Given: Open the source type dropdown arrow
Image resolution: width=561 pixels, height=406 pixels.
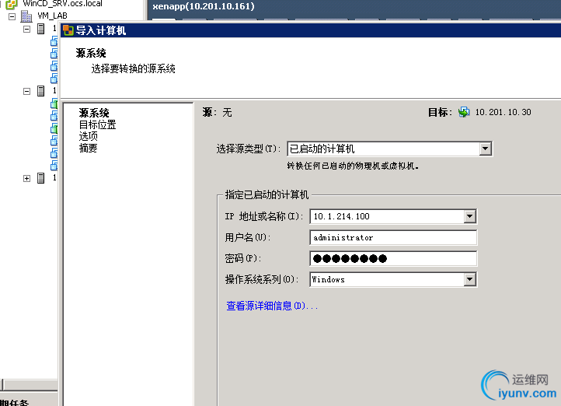Looking at the screenshot, I should (x=485, y=149).
